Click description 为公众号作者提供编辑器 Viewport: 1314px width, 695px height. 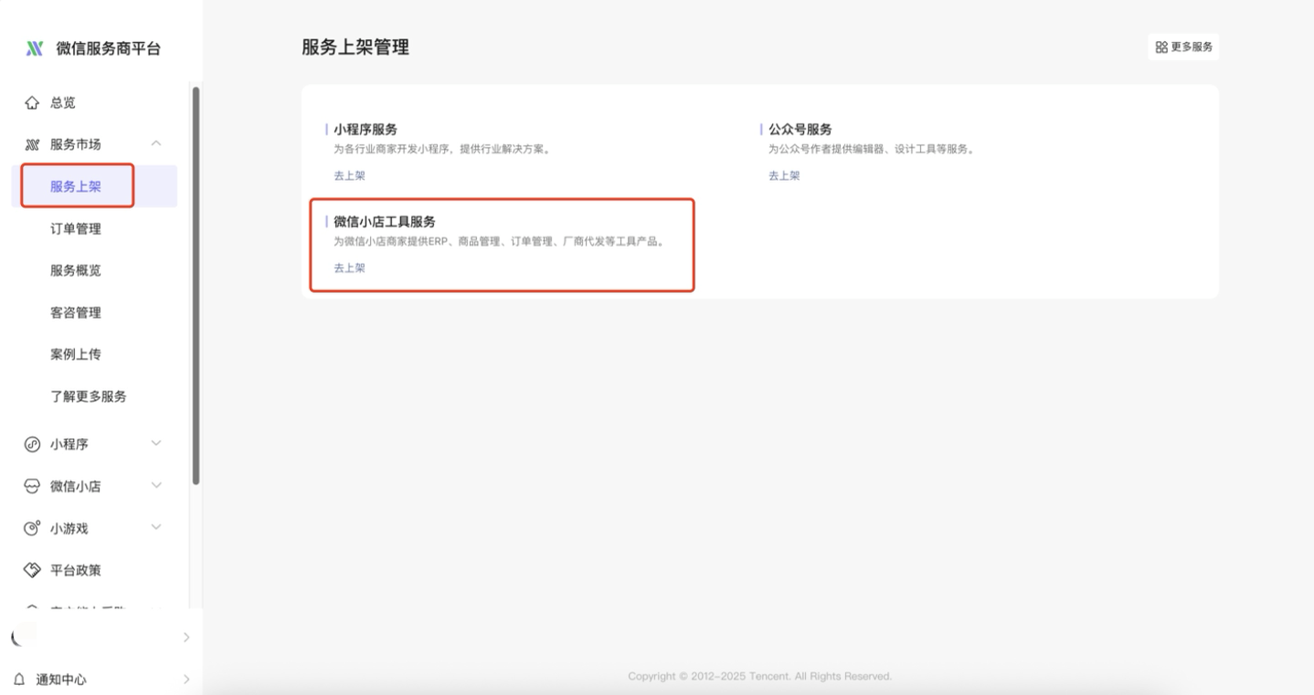(x=872, y=149)
